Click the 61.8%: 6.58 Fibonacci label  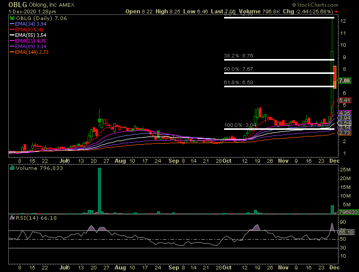pyautogui.click(x=238, y=82)
